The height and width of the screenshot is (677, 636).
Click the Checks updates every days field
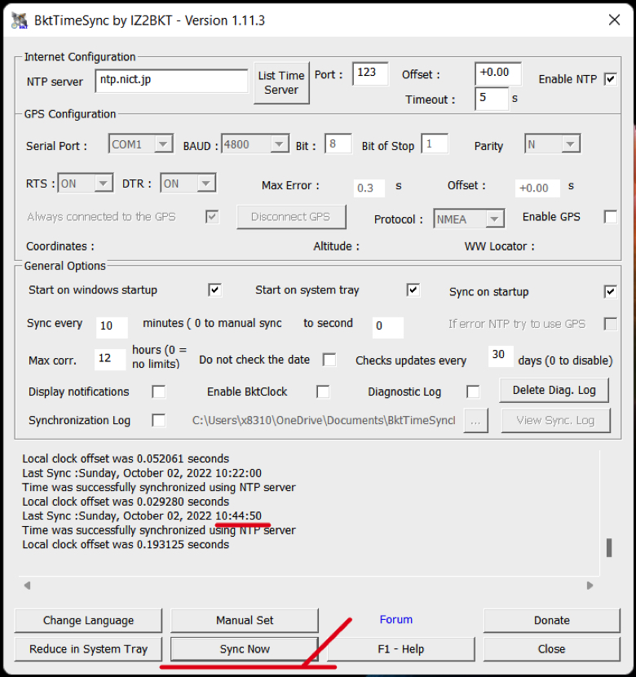(x=501, y=356)
